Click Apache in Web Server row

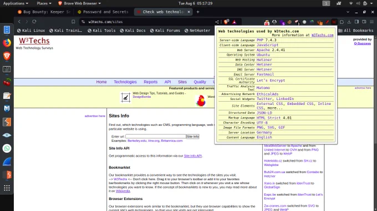click(263, 50)
